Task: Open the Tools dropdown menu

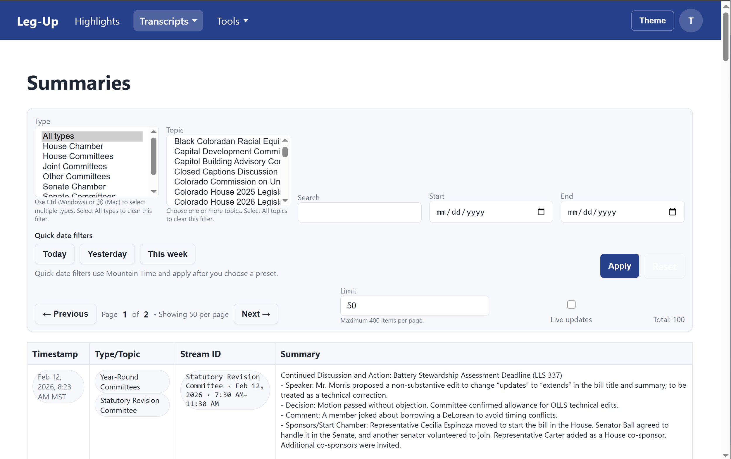Action: click(x=232, y=21)
